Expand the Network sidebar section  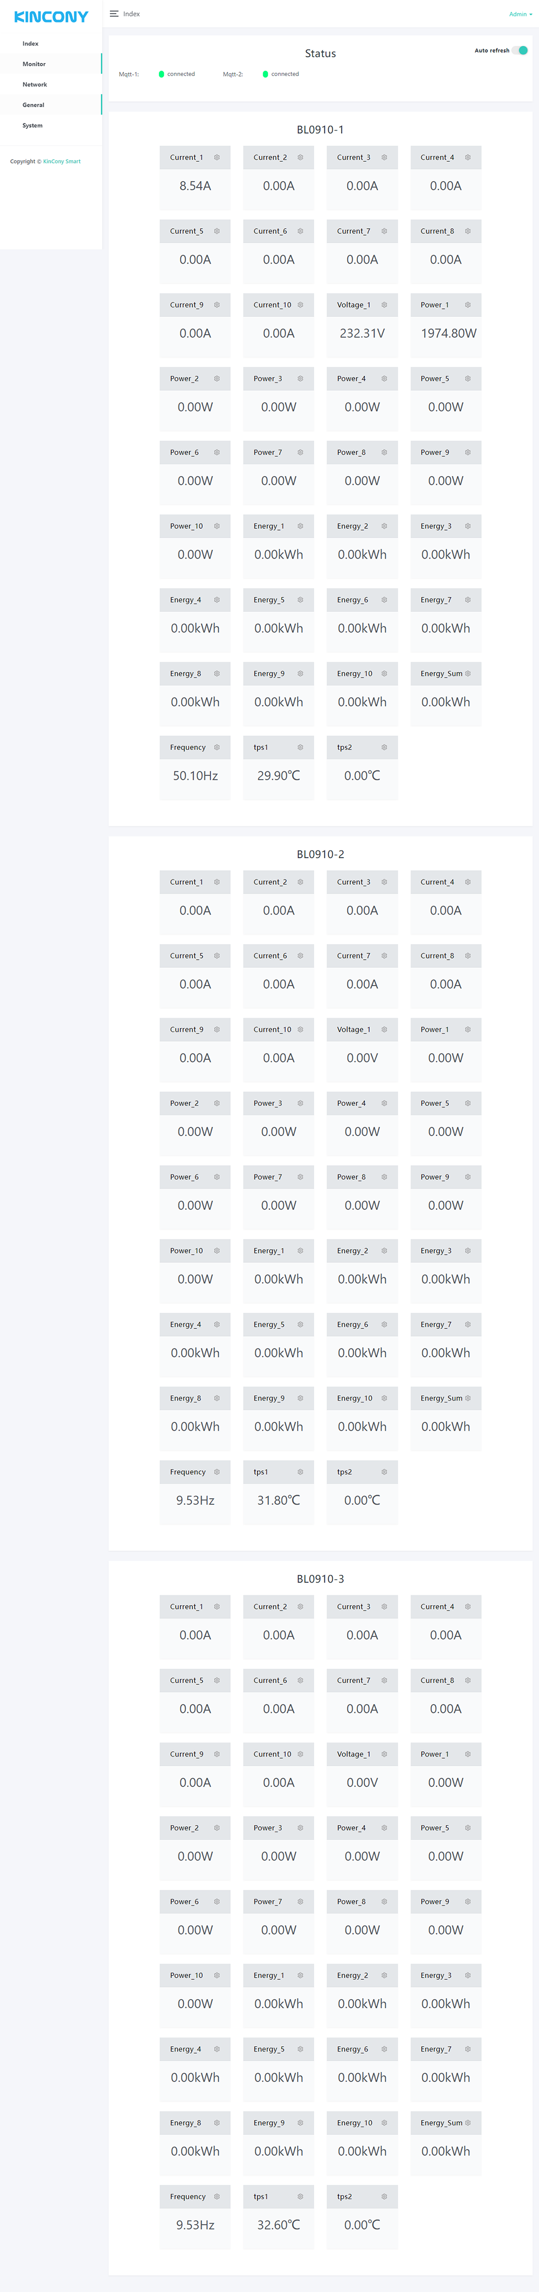pyautogui.click(x=34, y=85)
